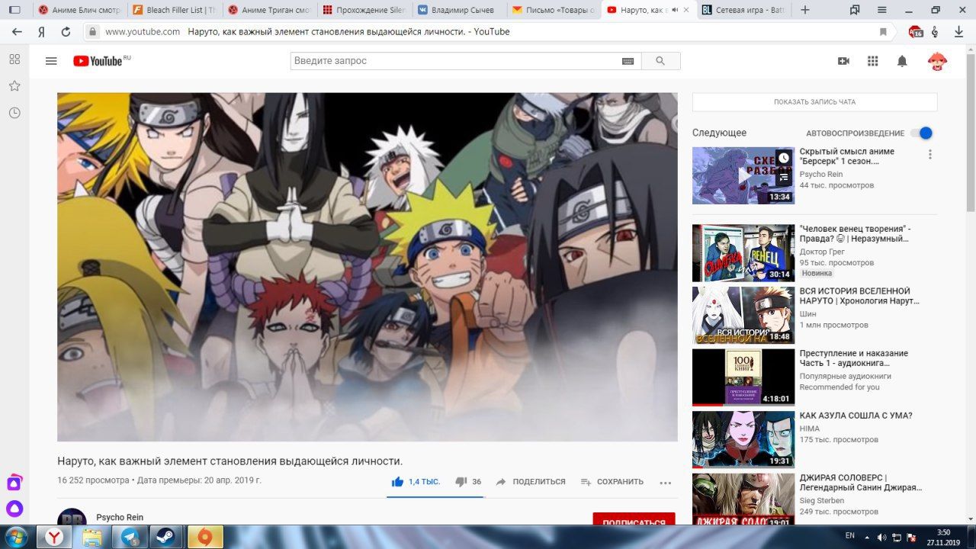
Task: Open system tray volume icon
Action: [882, 537]
